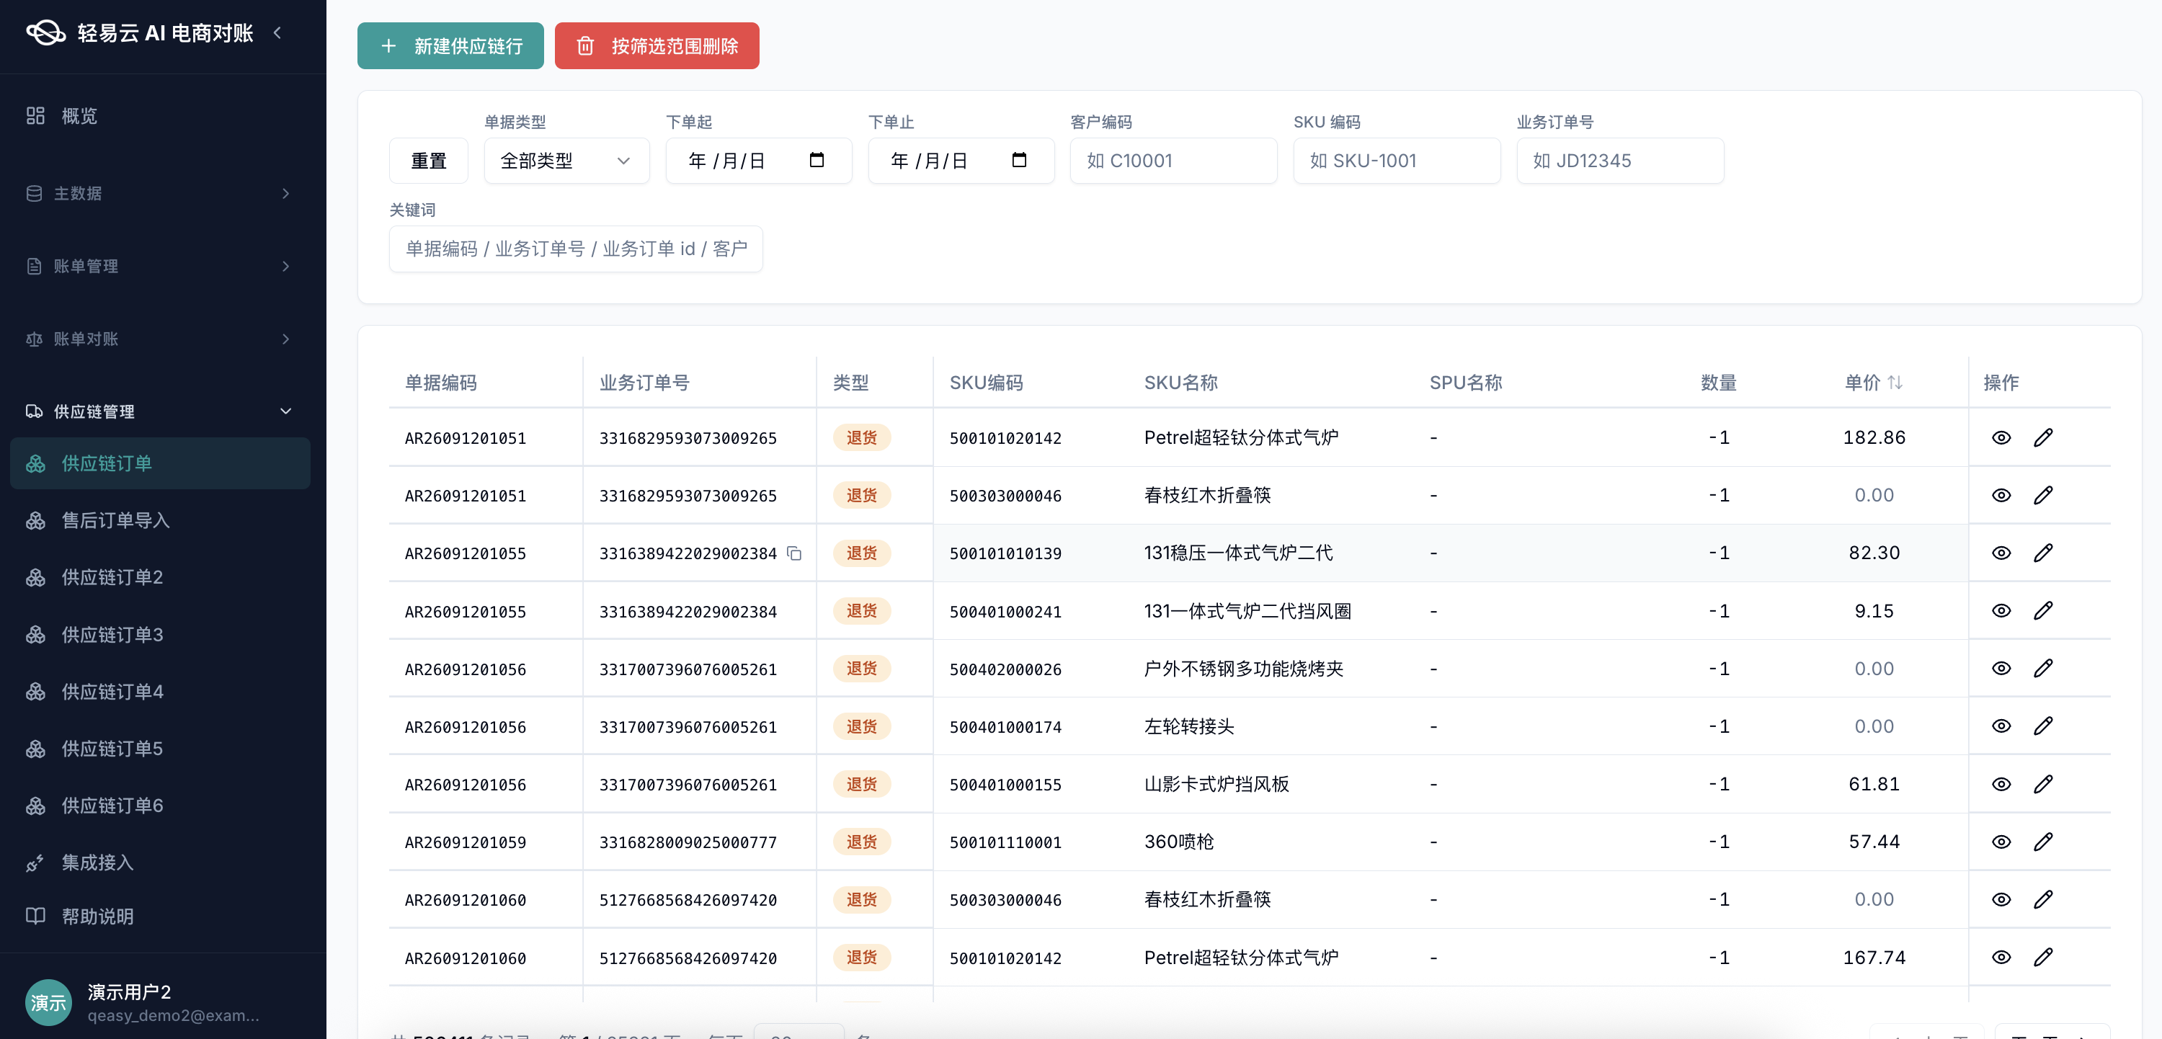Viewport: 2162px width, 1039px height.
Task: Open 售后订单导入 page
Action: (159, 520)
